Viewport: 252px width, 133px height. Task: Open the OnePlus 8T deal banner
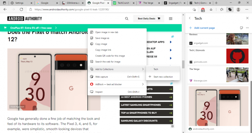(91, 28)
